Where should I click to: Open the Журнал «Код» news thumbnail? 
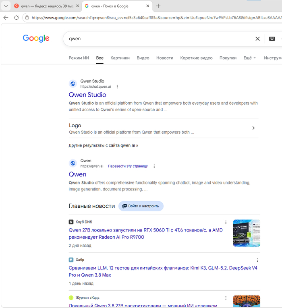tap(247, 301)
